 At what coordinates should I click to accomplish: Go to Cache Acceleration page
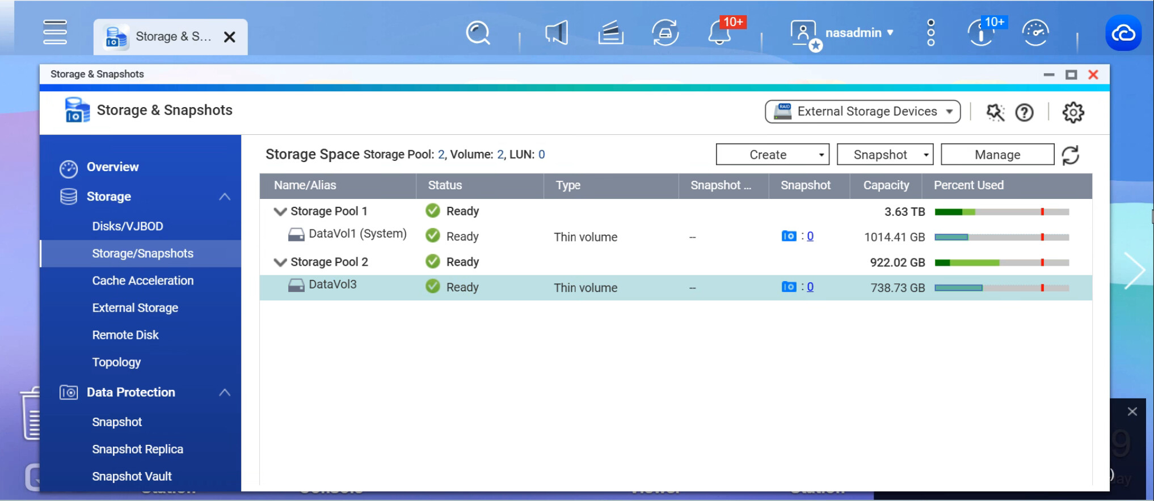coord(143,281)
